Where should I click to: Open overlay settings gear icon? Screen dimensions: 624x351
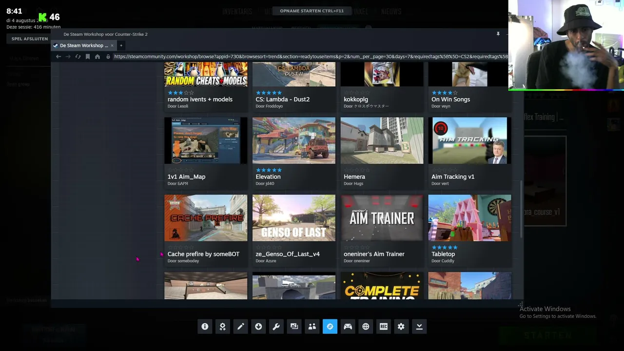coord(401,327)
